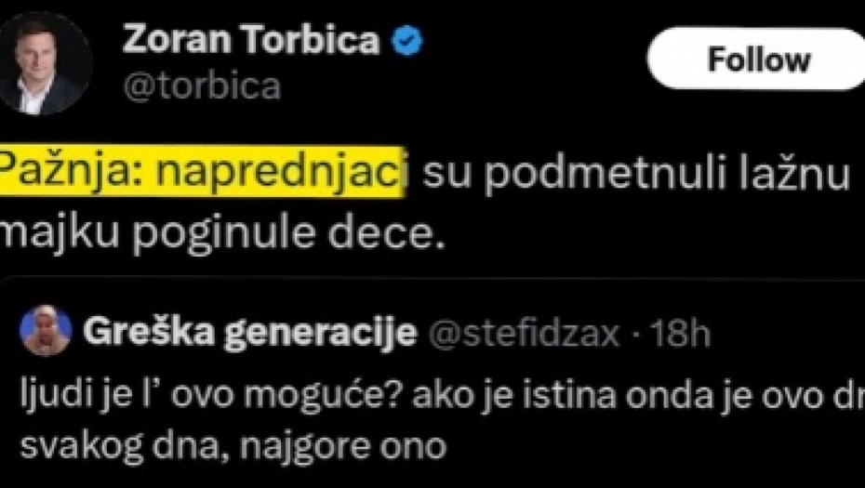Open the 18h timestamp of quoted tweet

point(677,334)
